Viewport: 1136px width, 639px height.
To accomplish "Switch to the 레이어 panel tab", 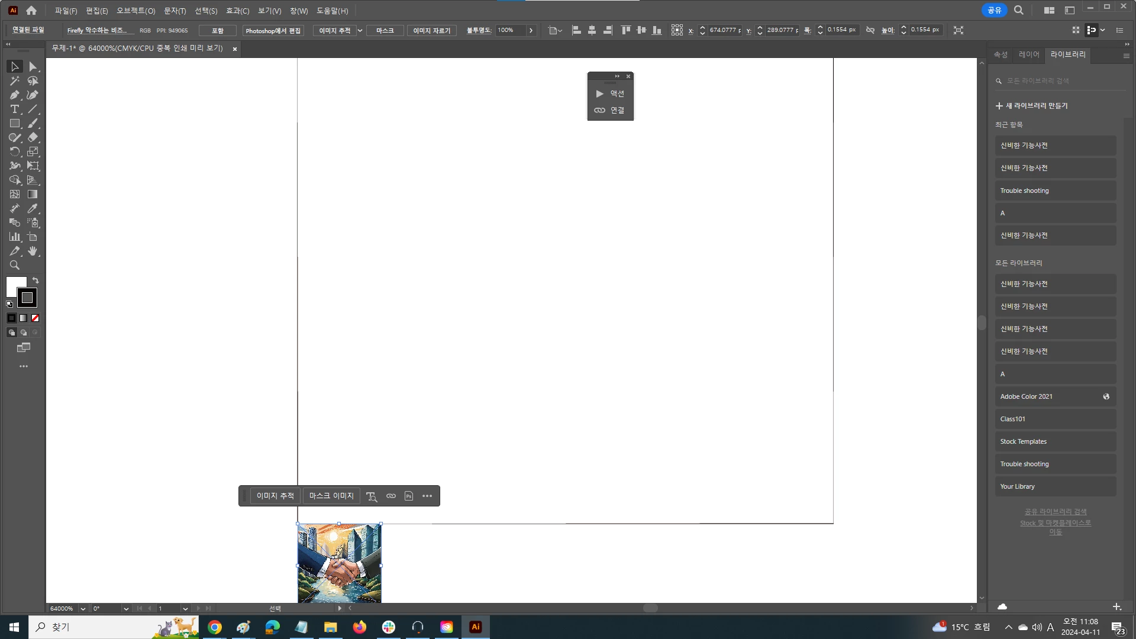I will 1029,54.
